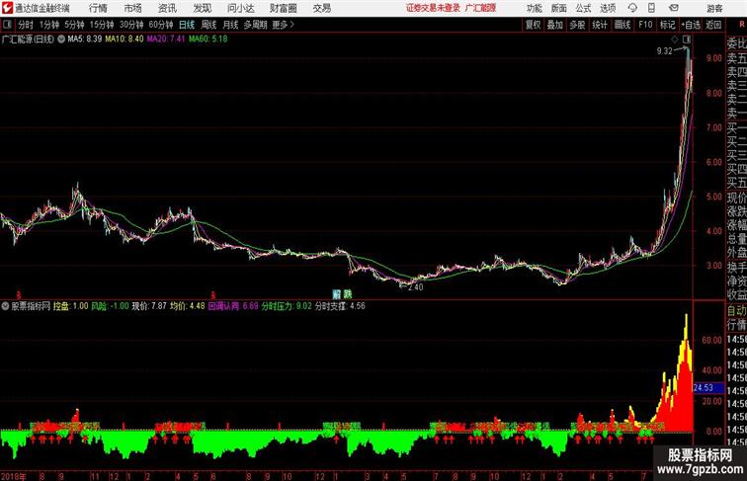Switch to 60分钟 period tab

click(x=161, y=25)
